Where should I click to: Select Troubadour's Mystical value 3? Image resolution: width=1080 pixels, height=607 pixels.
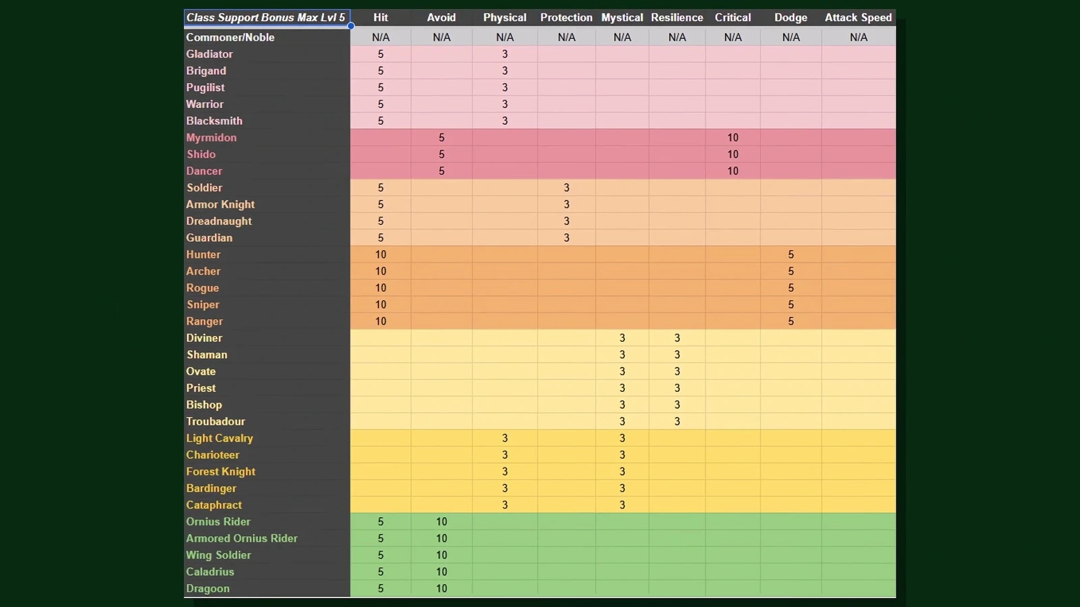point(622,422)
